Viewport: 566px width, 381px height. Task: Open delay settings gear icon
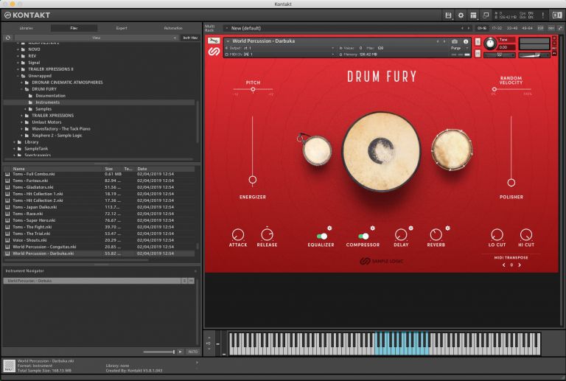(410, 228)
